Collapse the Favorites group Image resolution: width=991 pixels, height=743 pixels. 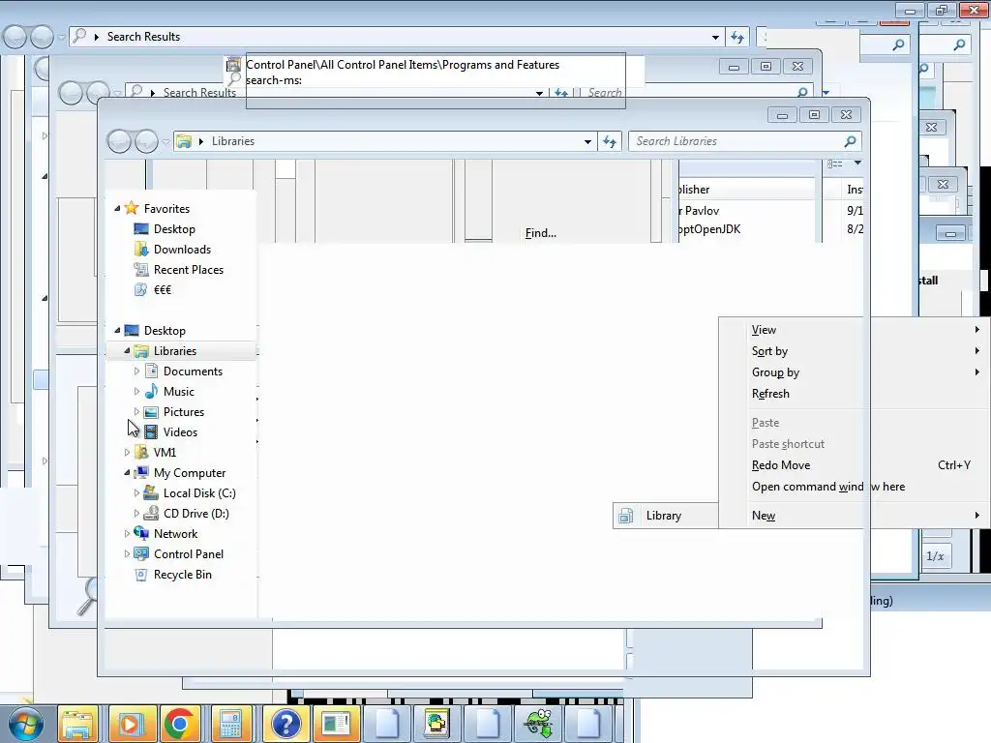coord(117,208)
